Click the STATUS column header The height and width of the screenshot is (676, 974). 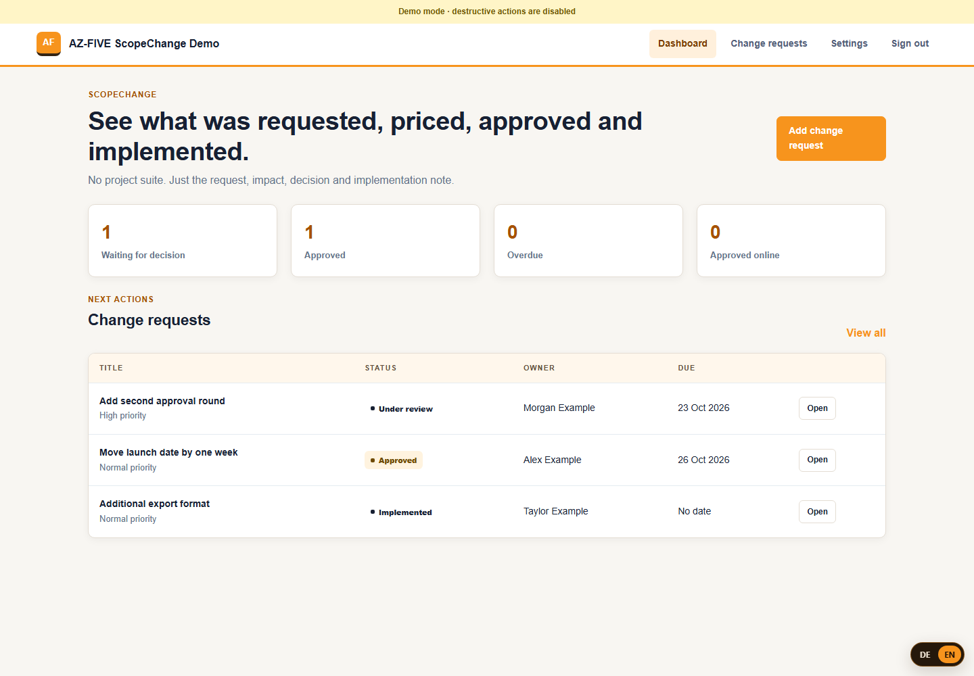click(381, 368)
